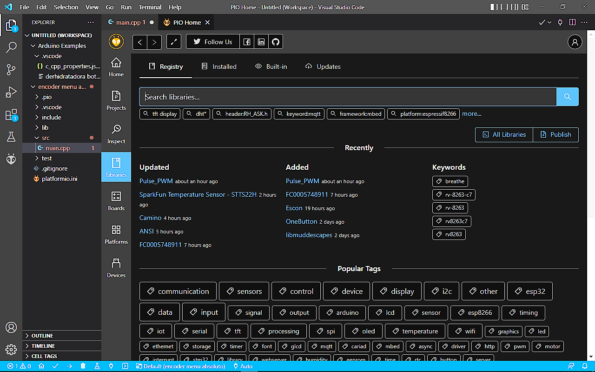Image resolution: width=595 pixels, height=372 pixels.
Task: Expand the TIMELINE section
Action: pos(43,346)
